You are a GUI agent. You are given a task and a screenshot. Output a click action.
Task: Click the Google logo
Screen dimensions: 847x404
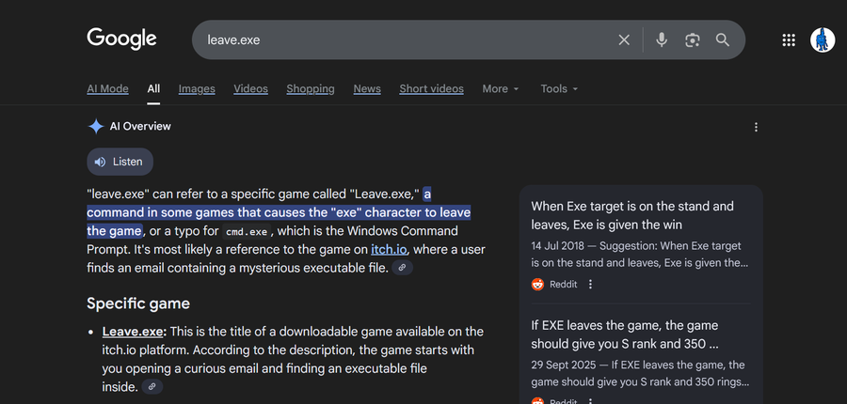point(121,39)
